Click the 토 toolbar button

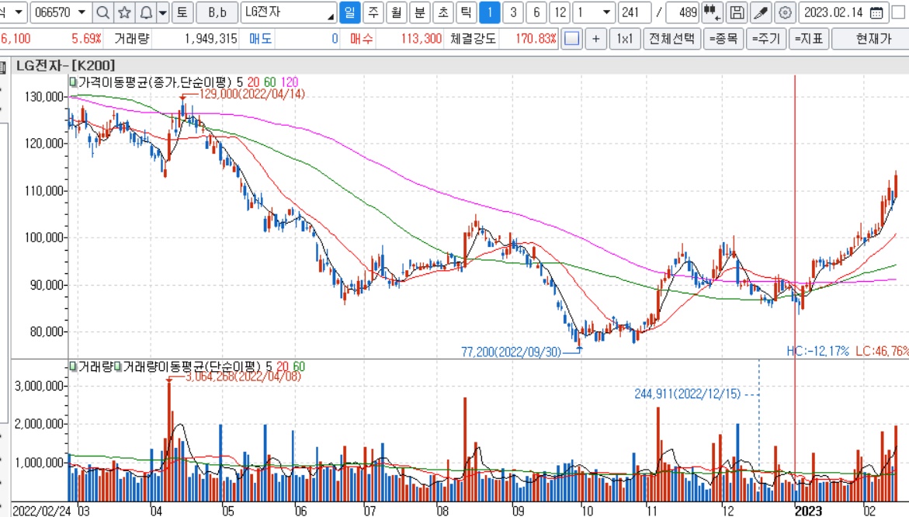[x=182, y=12]
